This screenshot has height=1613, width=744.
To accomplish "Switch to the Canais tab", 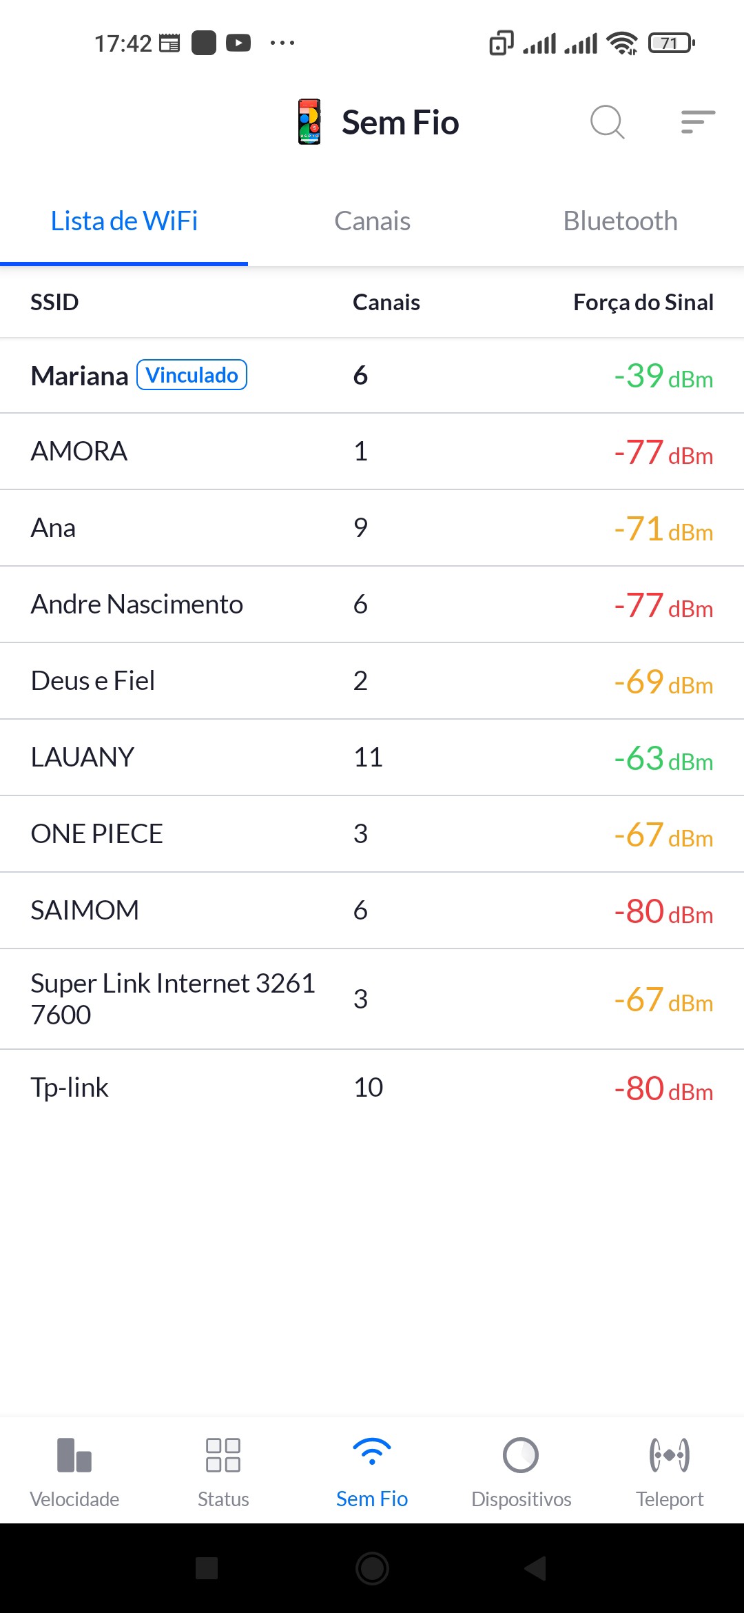I will point(372,221).
